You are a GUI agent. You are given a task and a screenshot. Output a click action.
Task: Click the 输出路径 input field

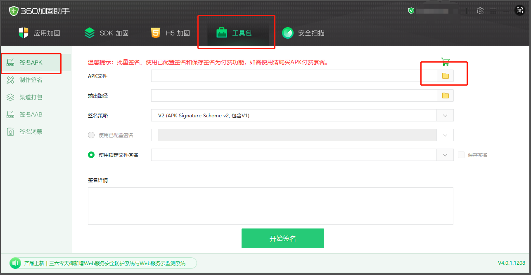coord(294,96)
